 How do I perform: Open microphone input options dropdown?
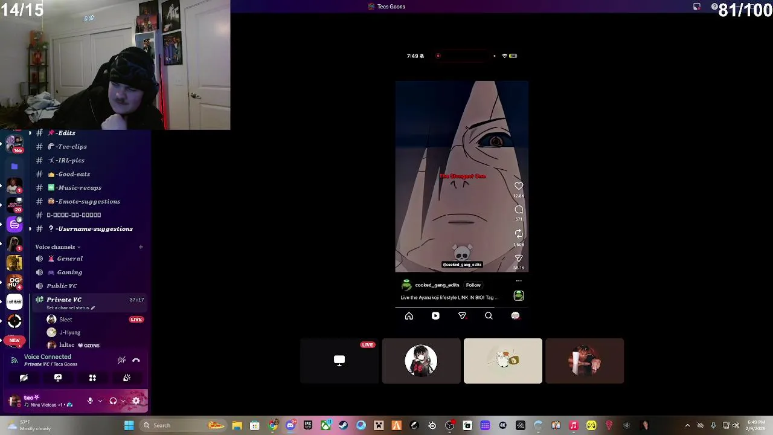tap(100, 401)
